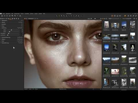Expand the Rauschreduzierung panel arrow
This screenshot has height=103, width=138.
[x=1, y=37]
